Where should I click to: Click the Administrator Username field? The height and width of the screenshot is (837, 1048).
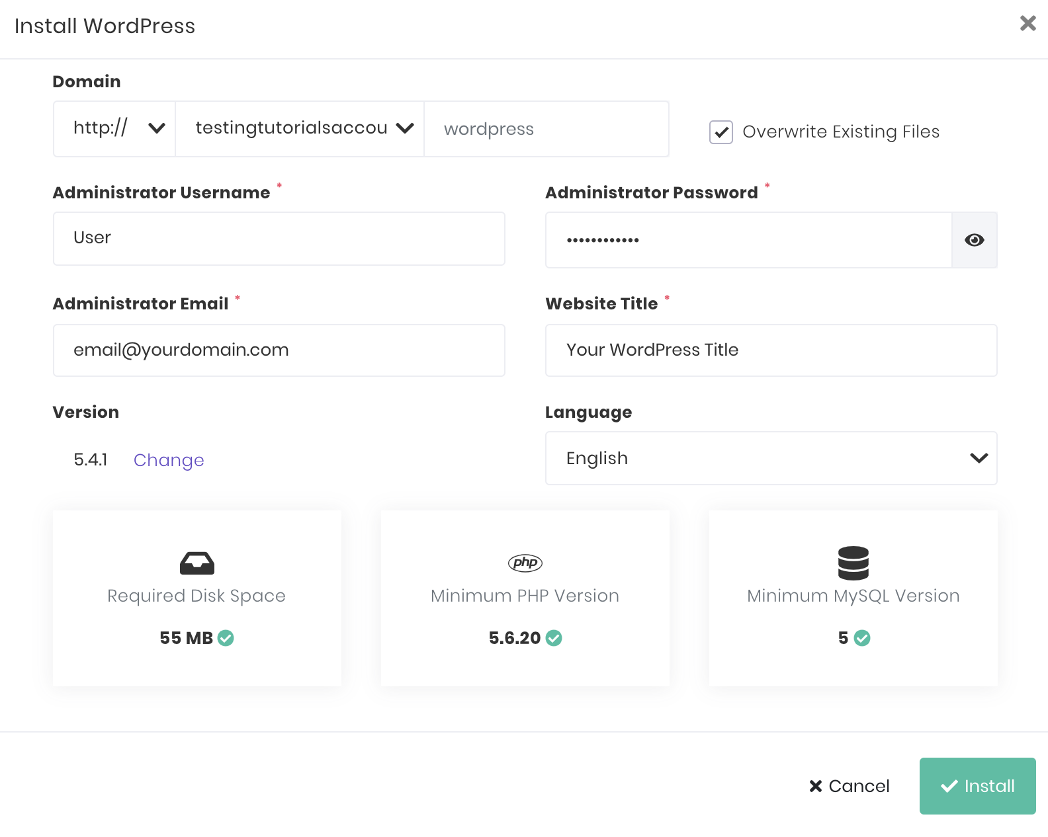(279, 239)
